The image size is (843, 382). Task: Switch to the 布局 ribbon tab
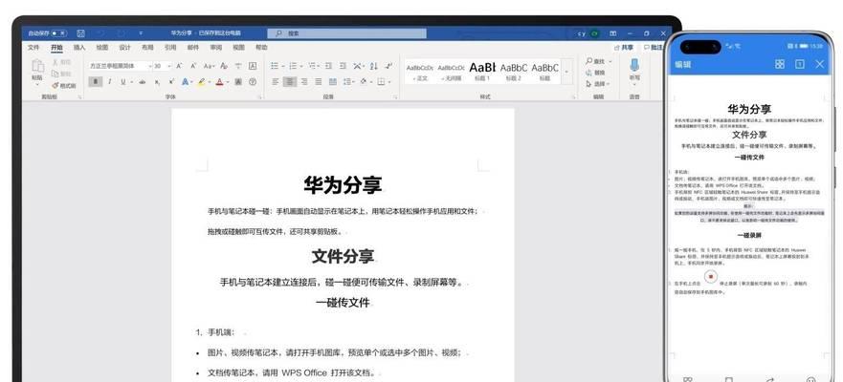(147, 48)
